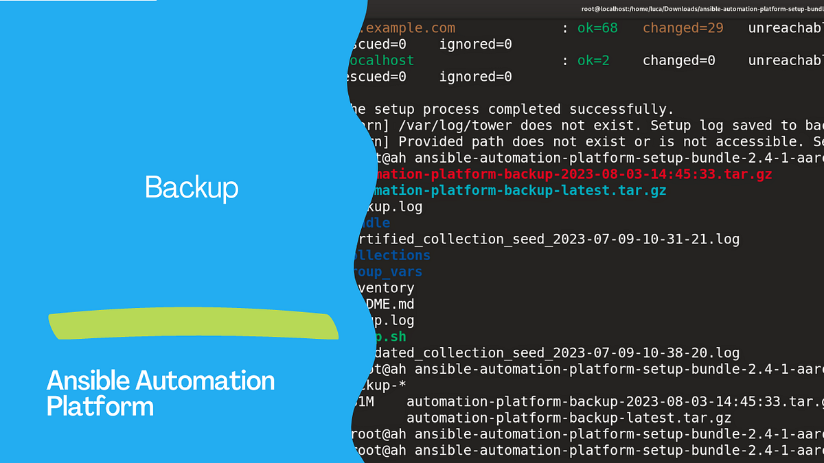Select the ok=68 status text

(x=597, y=28)
